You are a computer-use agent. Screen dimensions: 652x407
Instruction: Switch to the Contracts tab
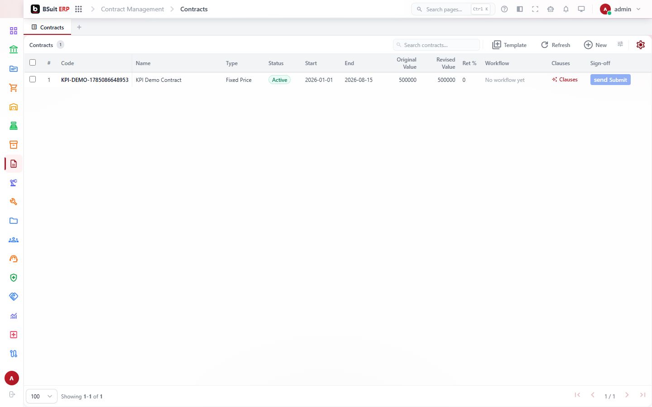click(x=48, y=27)
